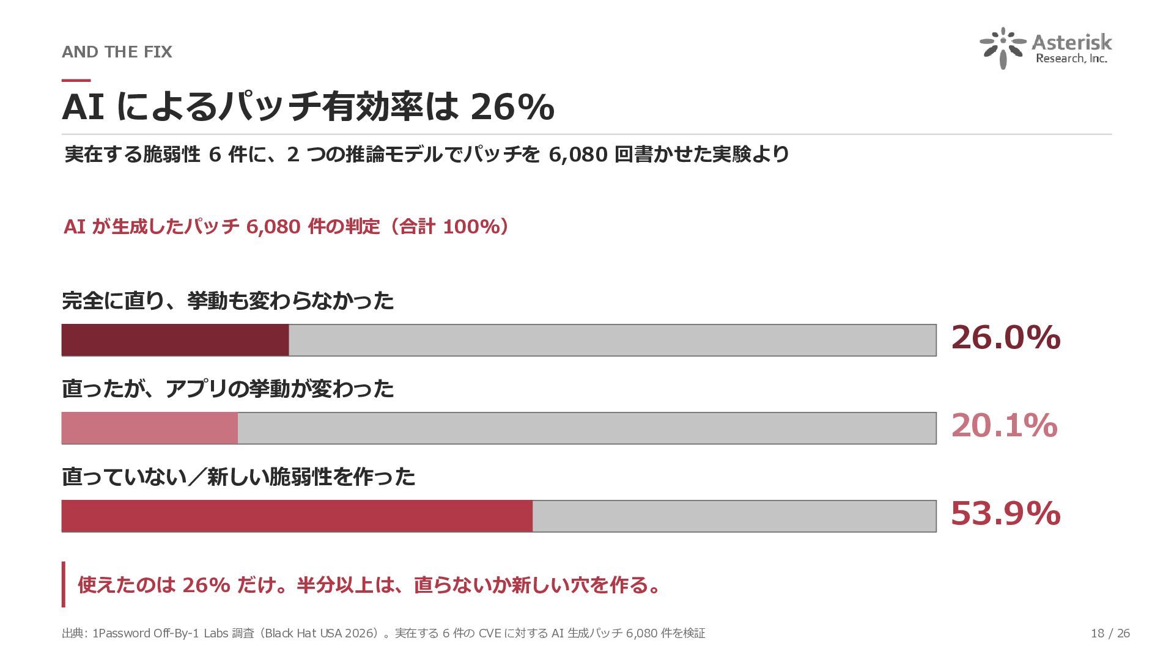Select the AND THE FIX section label
The height and width of the screenshot is (660, 1174).
pyautogui.click(x=117, y=52)
